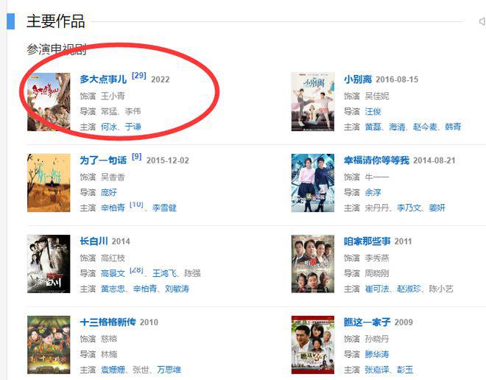Click the 为了一句话 title link
The width and height of the screenshot is (486, 380).
pos(103,161)
